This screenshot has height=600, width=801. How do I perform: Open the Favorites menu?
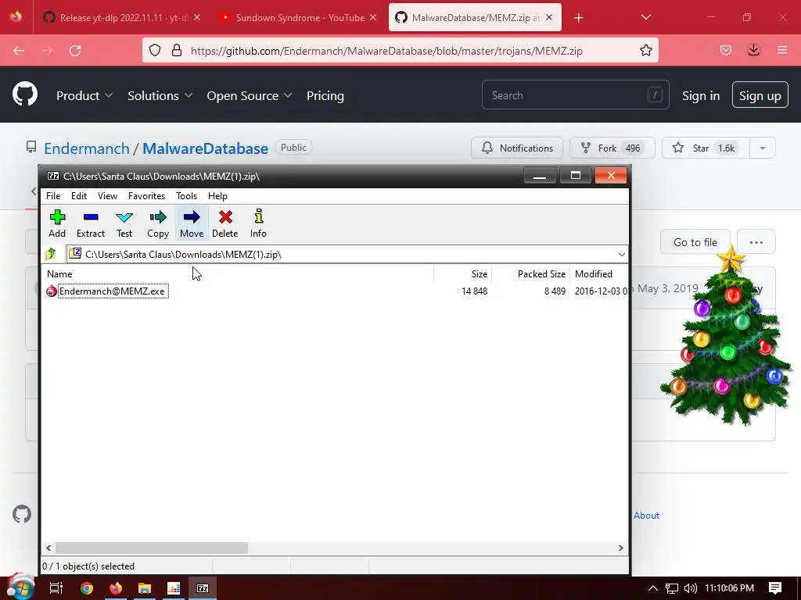click(146, 196)
